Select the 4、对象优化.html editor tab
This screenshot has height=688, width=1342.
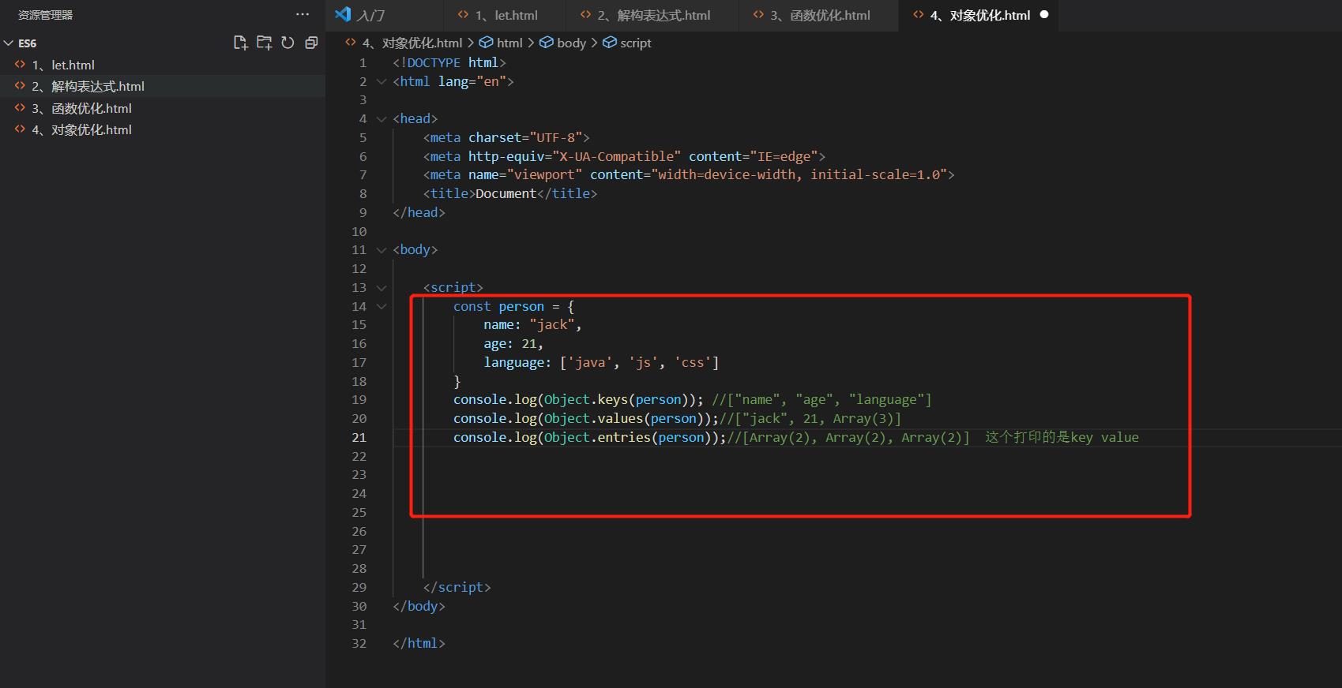click(x=978, y=15)
